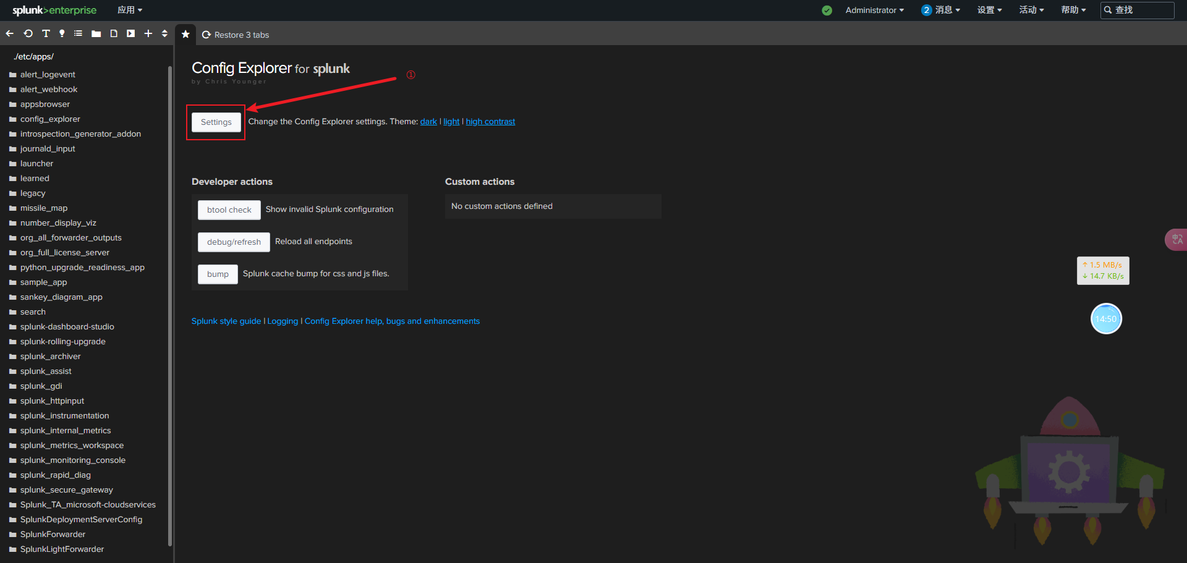Image resolution: width=1187 pixels, height=563 pixels.
Task: Open the sankey_diagram_app folder
Action: (x=61, y=297)
